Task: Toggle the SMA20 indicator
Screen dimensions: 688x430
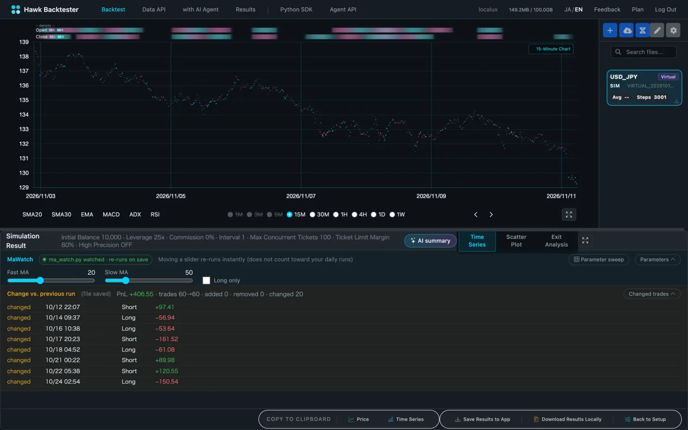Action: point(32,215)
